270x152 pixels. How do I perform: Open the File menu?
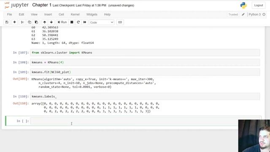point(9,14)
